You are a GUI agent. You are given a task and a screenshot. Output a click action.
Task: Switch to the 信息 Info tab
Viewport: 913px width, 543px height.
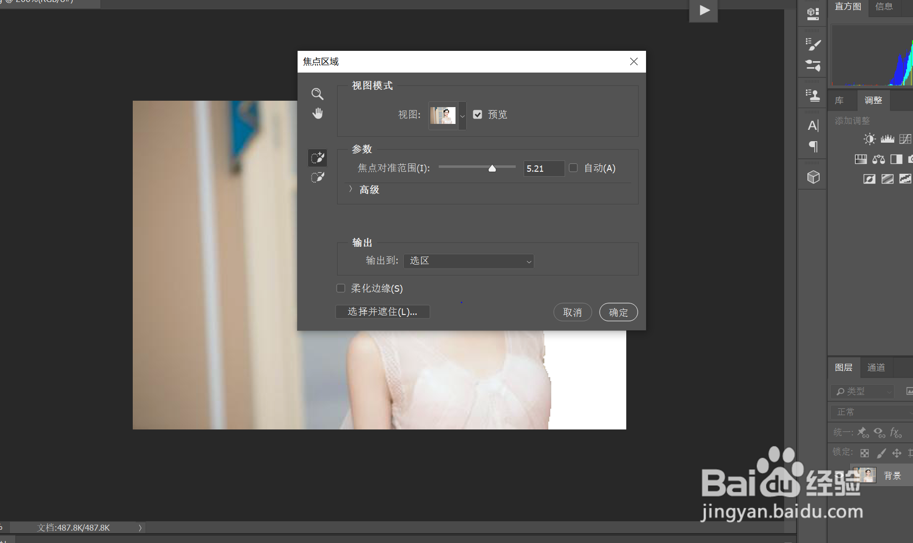883,7
